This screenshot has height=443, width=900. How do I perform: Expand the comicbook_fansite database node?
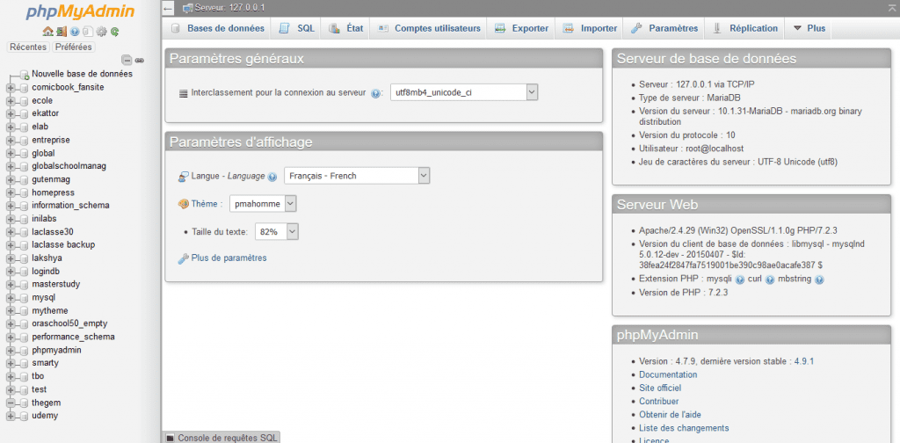pyautogui.click(x=11, y=88)
